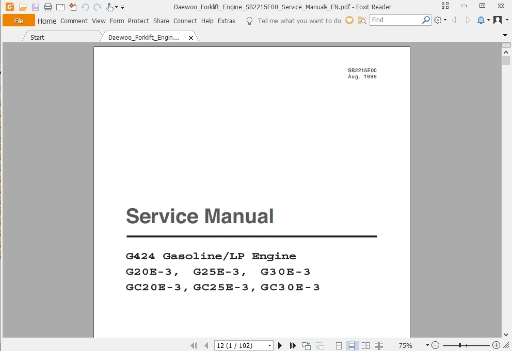Click the Redo arrow icon
This screenshot has width=512, height=351.
(x=98, y=7)
